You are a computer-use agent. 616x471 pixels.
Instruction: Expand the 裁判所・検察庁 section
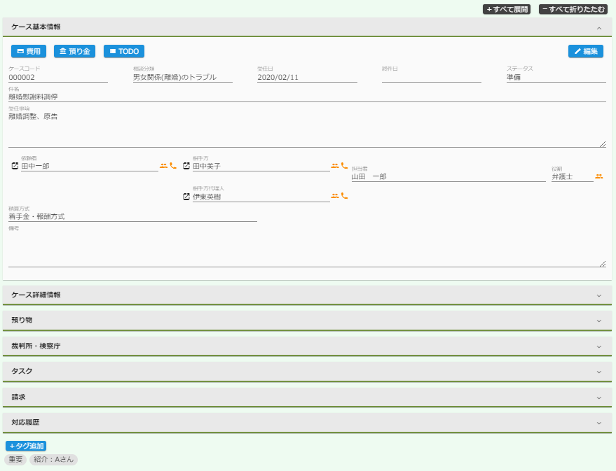coord(599,346)
